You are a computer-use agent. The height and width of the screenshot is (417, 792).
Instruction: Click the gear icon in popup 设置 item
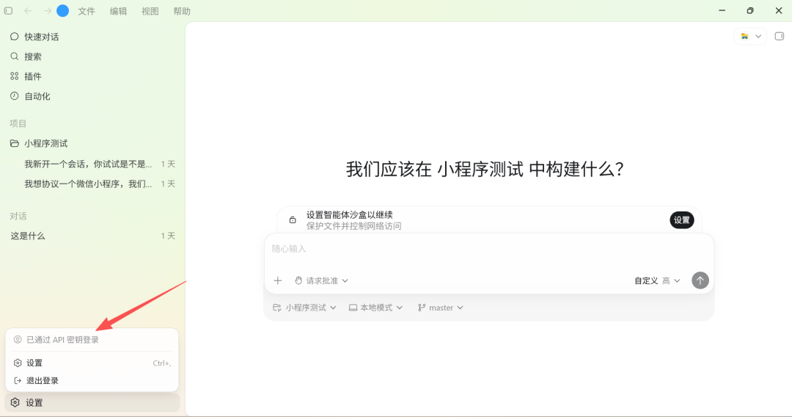(18, 363)
